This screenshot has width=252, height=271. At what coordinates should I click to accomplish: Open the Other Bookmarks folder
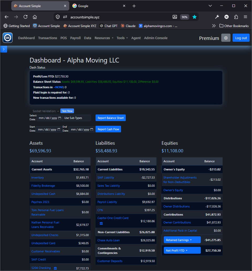pyautogui.click(x=234, y=26)
